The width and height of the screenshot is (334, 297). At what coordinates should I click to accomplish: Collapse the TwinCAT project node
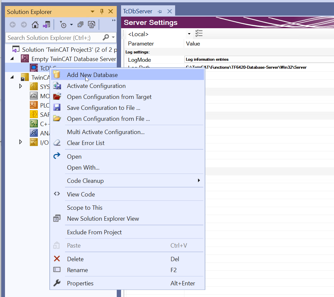[x=12, y=77]
